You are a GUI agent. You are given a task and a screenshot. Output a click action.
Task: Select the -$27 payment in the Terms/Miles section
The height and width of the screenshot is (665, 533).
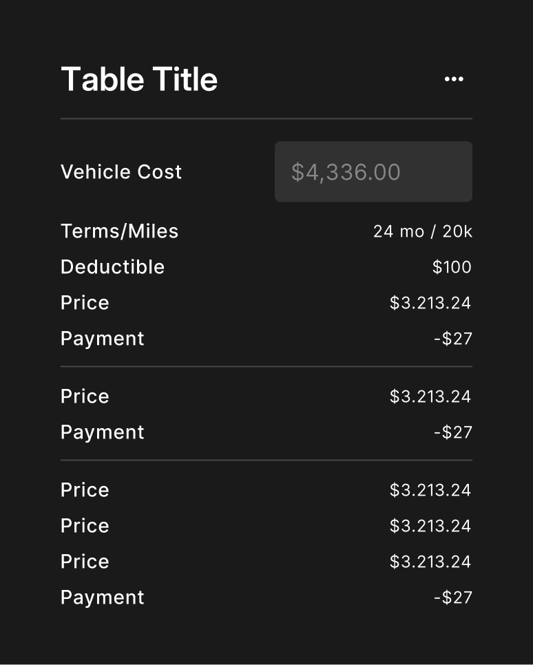pos(453,339)
